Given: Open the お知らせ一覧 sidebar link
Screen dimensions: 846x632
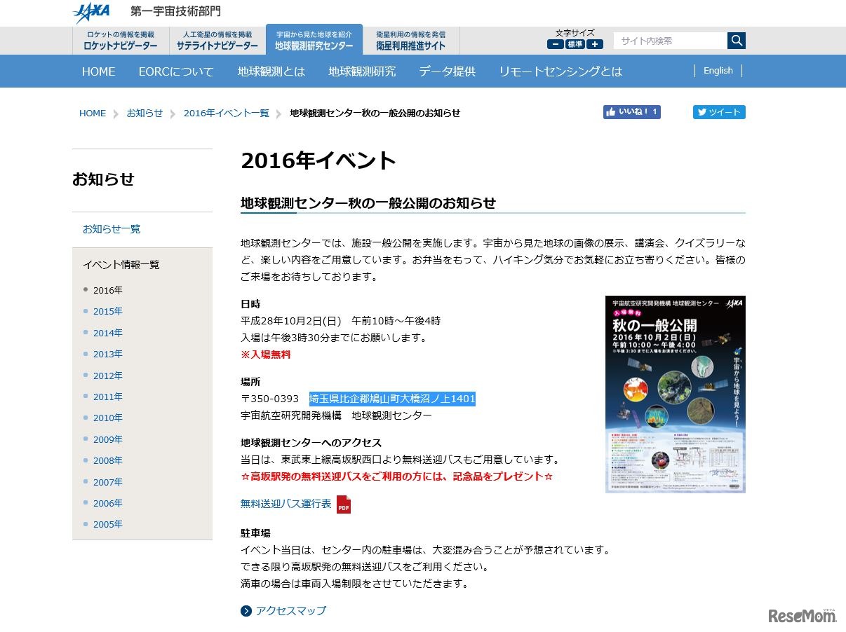Looking at the screenshot, I should 111,228.
